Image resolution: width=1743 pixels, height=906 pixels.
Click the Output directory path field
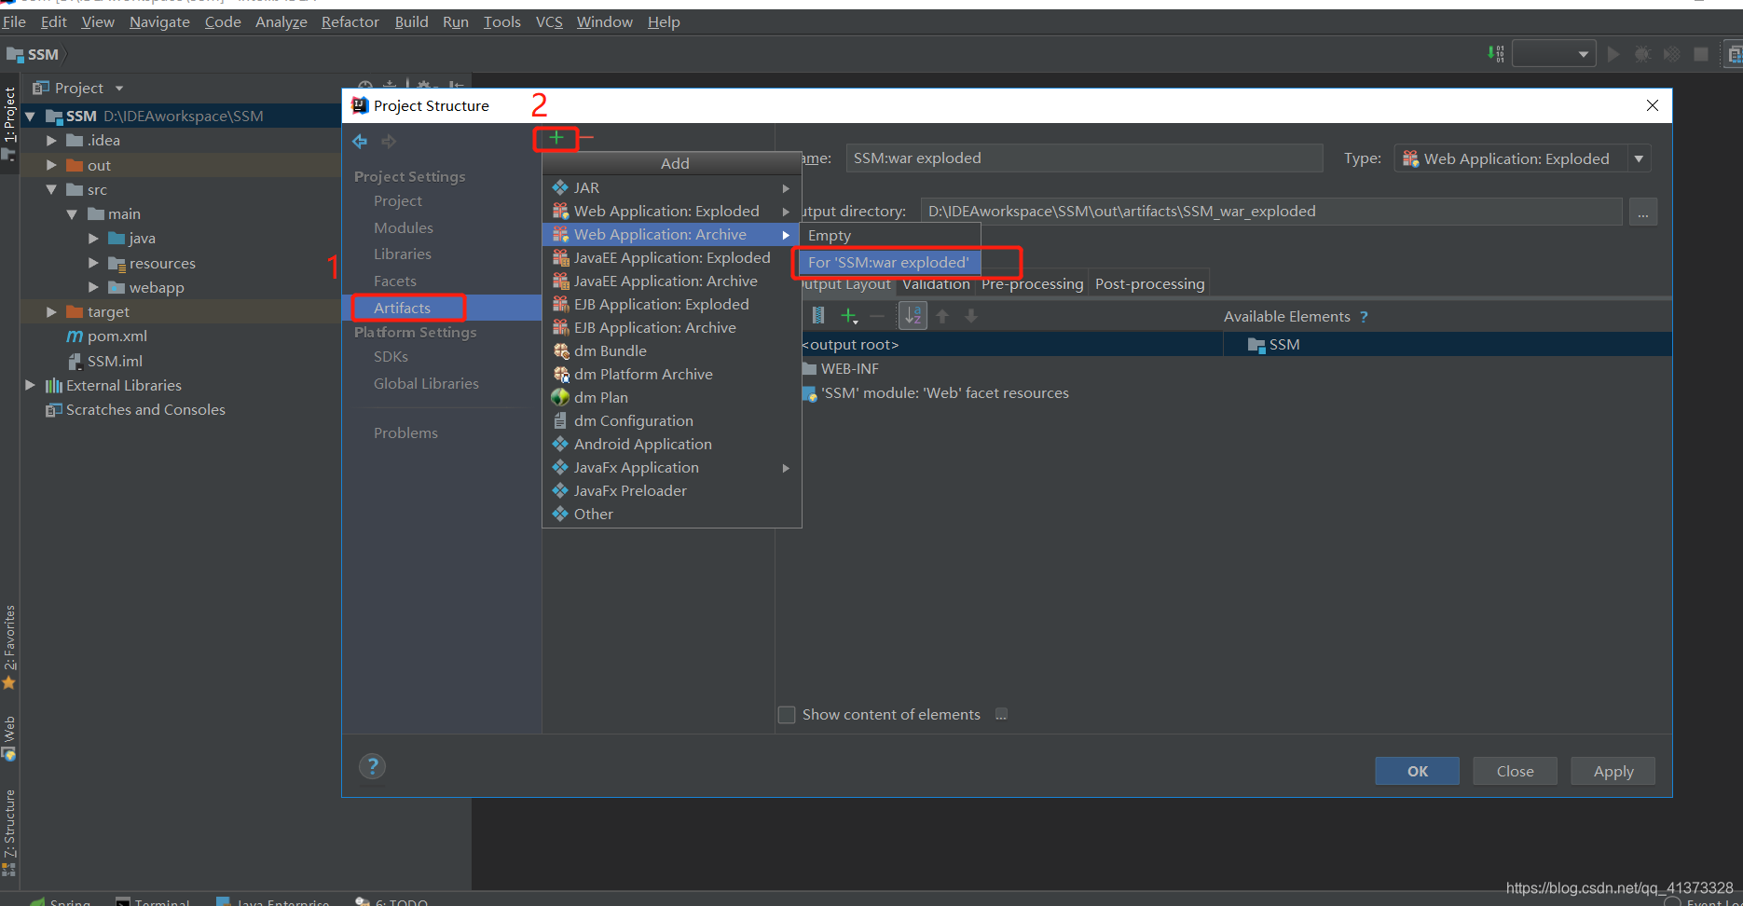click(x=1270, y=211)
